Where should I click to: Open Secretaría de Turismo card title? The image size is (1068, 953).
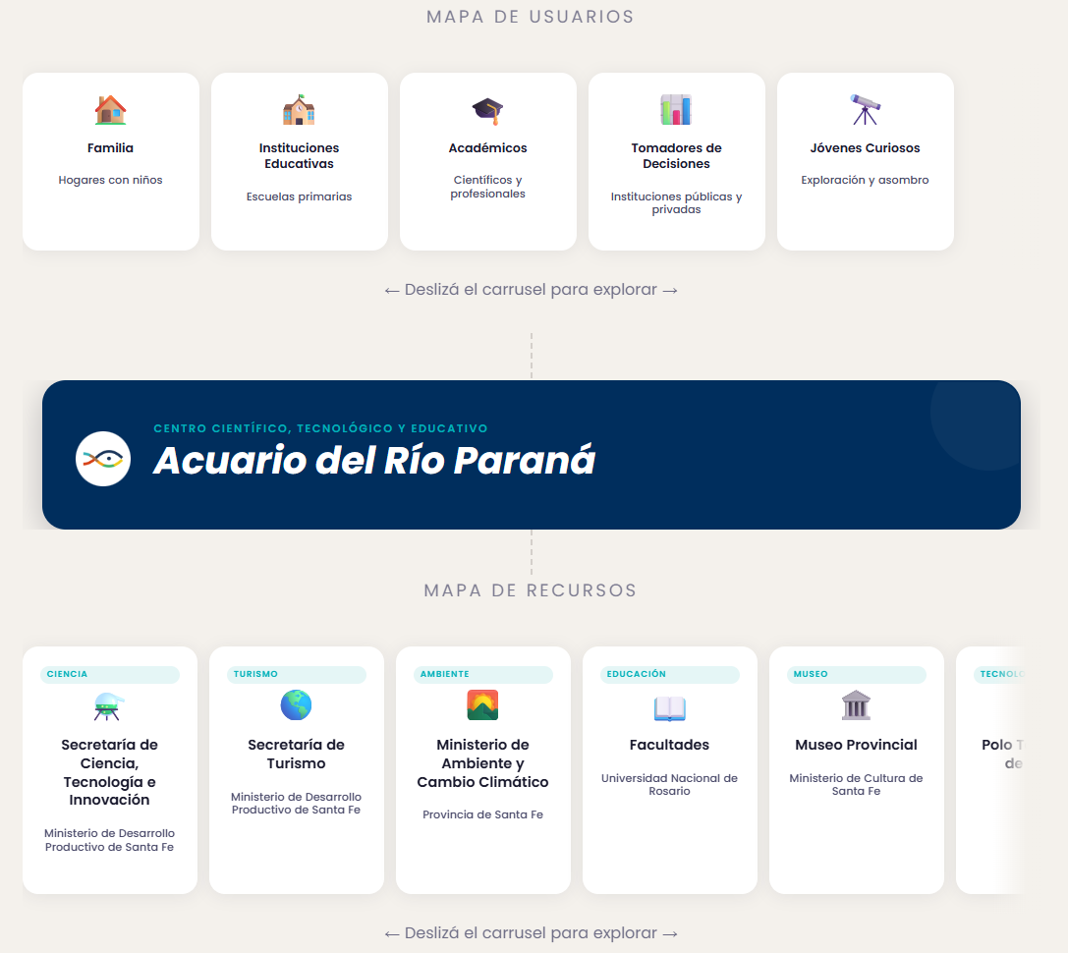tap(297, 755)
